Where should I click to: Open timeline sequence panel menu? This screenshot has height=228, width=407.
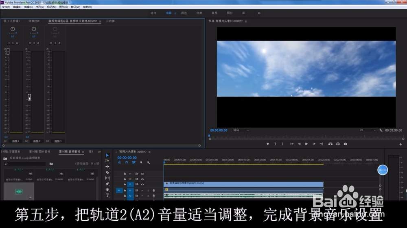tap(149, 152)
